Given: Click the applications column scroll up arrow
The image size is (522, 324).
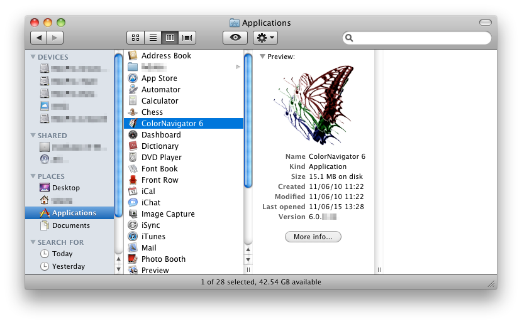Looking at the screenshot, I should click(248, 249).
